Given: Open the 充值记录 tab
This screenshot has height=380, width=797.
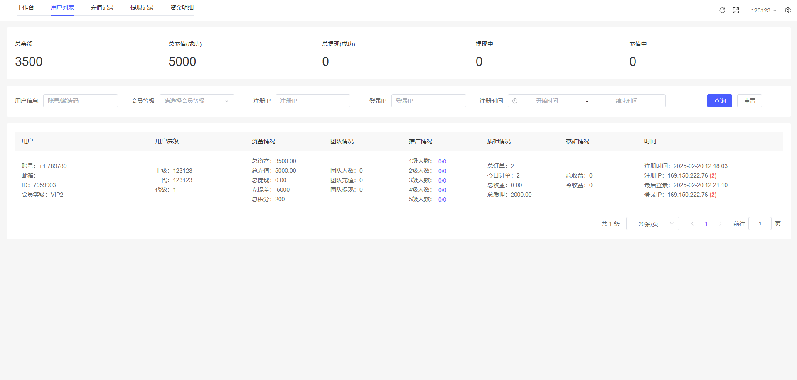Looking at the screenshot, I should click(x=102, y=7).
